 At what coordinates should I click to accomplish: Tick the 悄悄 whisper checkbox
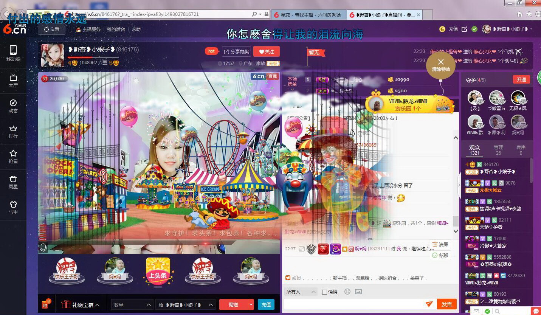tap(324, 292)
